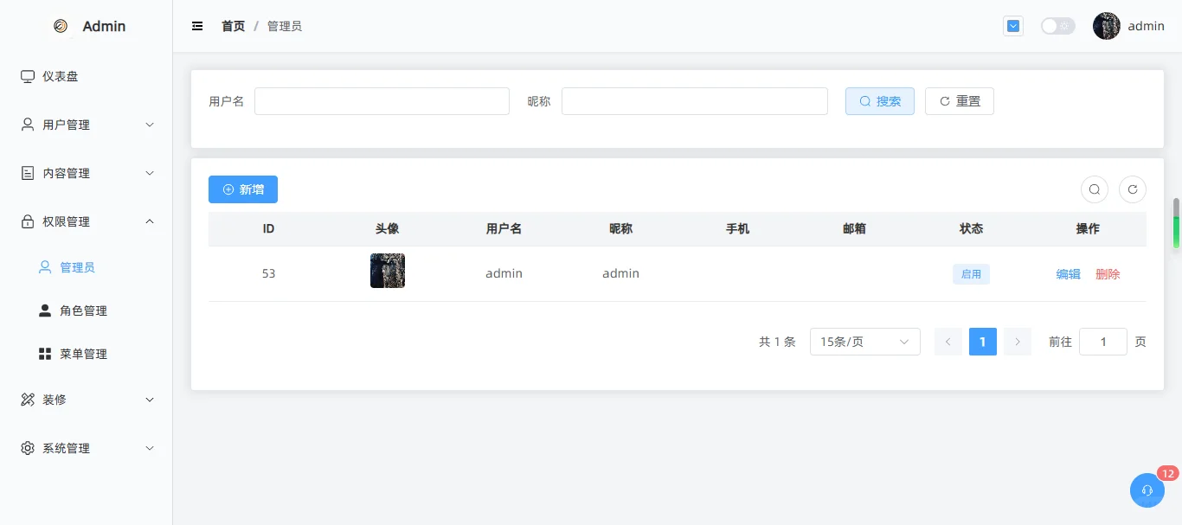The width and height of the screenshot is (1182, 525).
Task: Open the 15条/页 page size dropdown
Action: pos(864,341)
